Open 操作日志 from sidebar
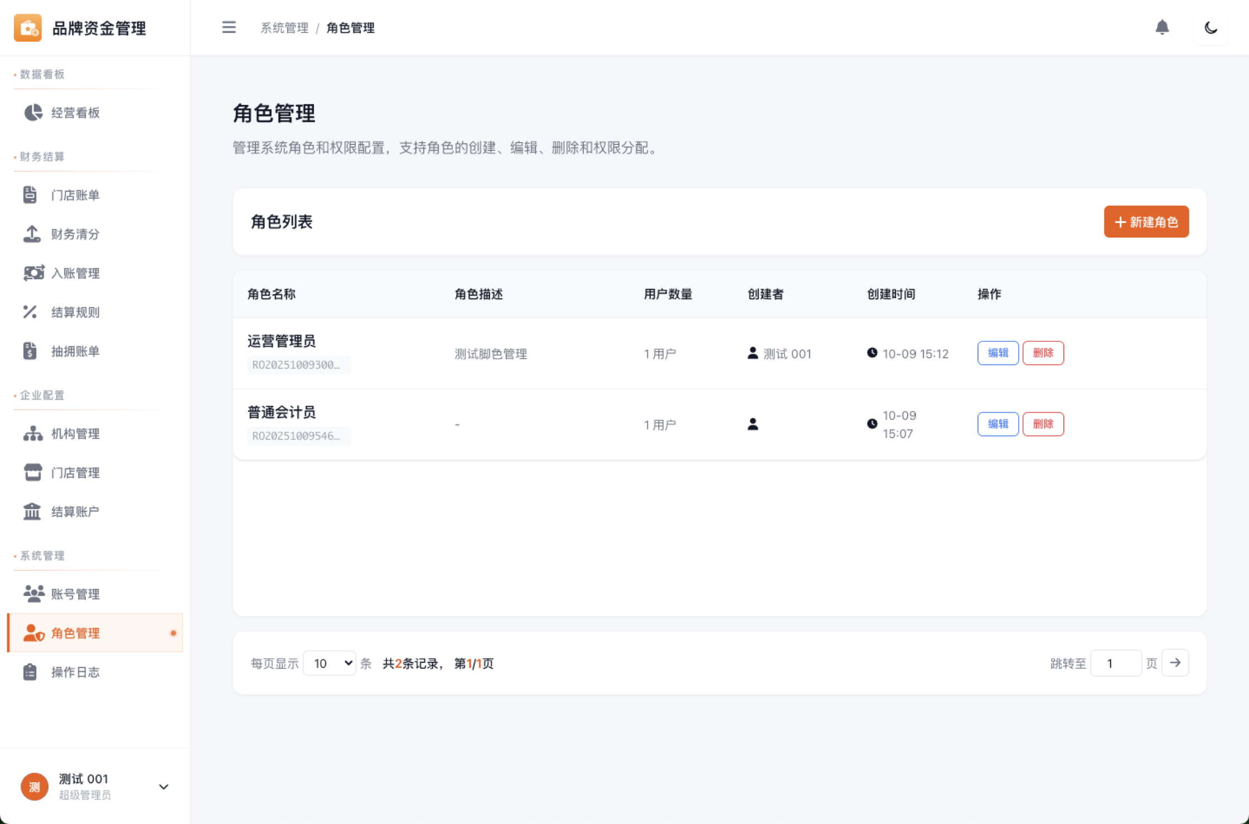This screenshot has width=1249, height=824. (75, 672)
